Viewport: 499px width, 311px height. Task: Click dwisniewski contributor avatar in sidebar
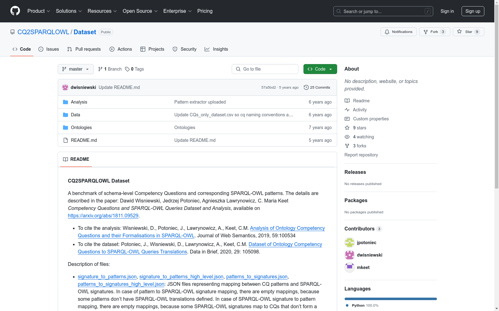click(350, 255)
